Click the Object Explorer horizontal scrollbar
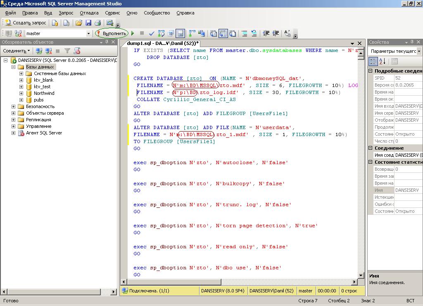 click(59, 292)
